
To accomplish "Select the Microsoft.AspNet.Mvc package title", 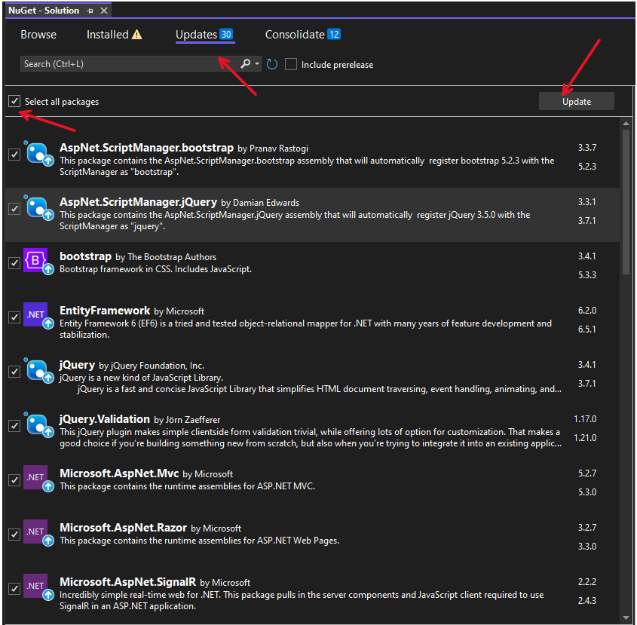I will 119,473.
